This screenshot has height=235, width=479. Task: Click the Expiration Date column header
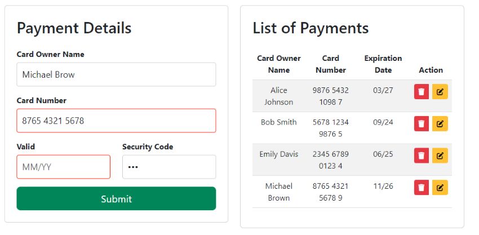tap(383, 64)
